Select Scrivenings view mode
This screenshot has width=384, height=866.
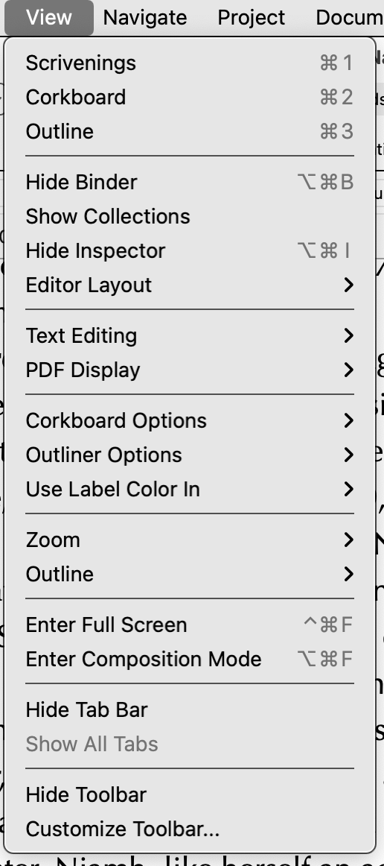(190, 63)
